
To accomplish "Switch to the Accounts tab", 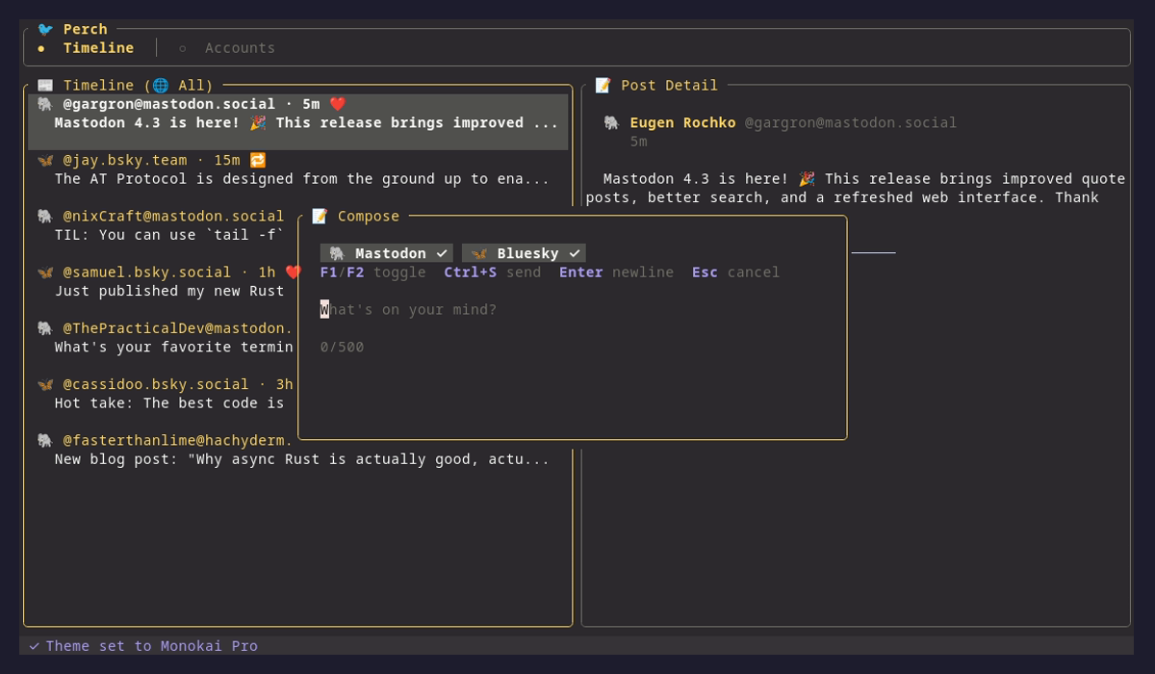I will (240, 47).
